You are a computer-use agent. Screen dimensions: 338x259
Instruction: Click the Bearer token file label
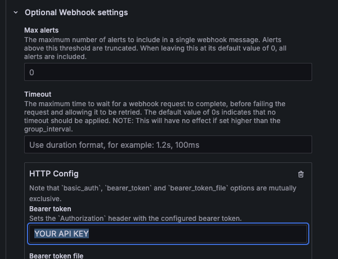tap(56, 256)
